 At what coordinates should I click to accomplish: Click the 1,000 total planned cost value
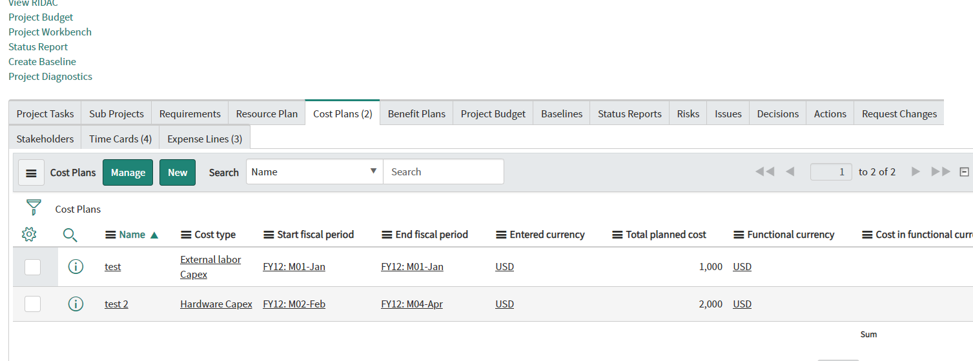pos(711,266)
